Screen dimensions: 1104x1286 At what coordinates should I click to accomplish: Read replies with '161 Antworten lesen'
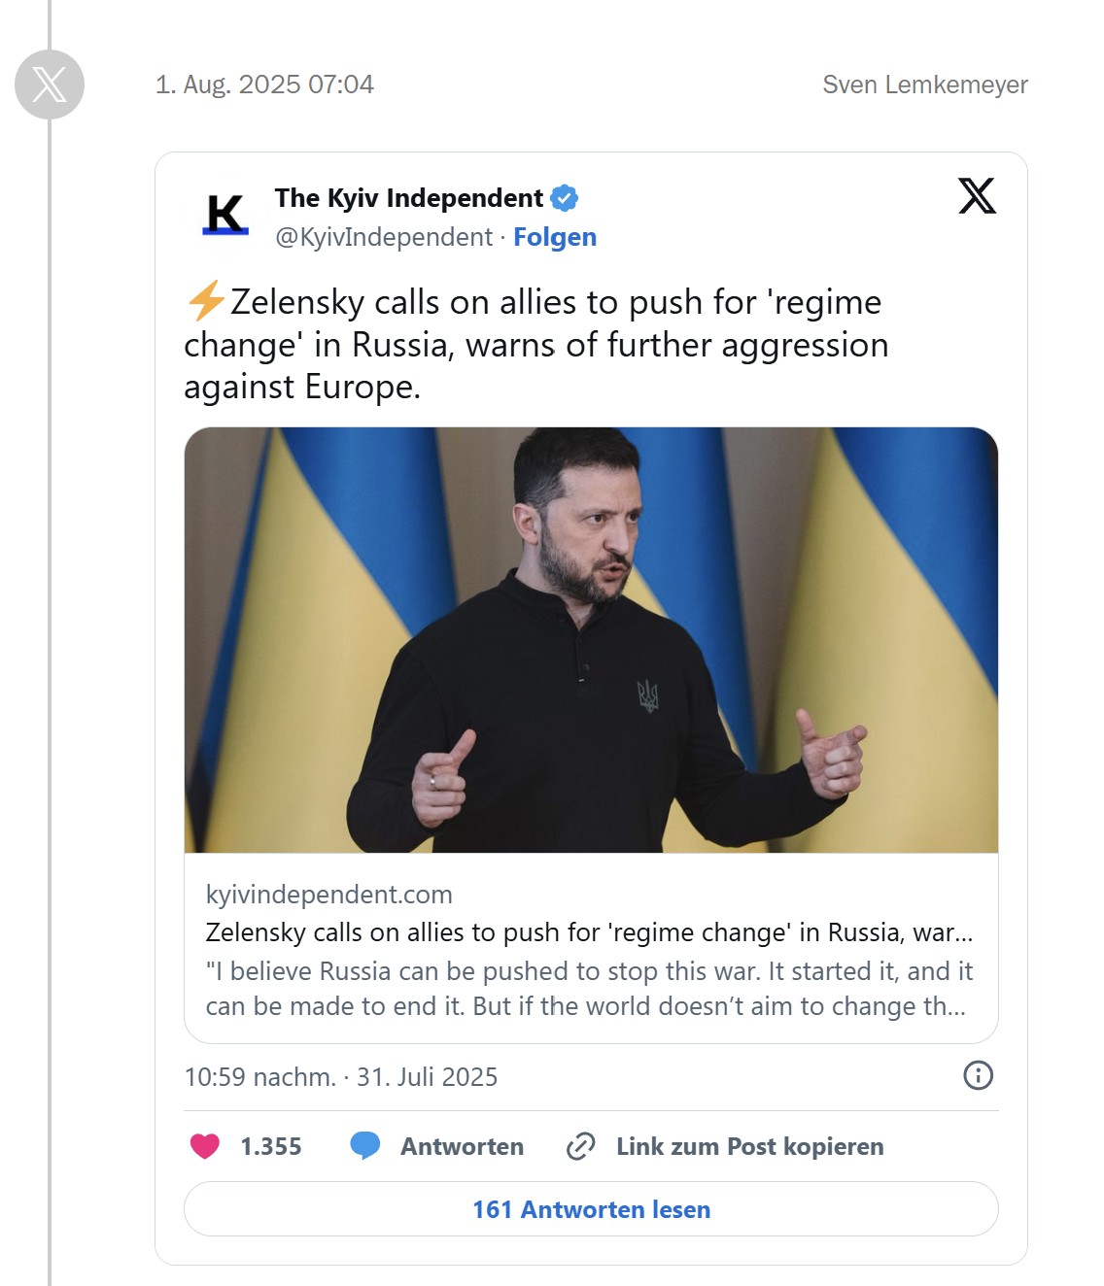point(590,1209)
